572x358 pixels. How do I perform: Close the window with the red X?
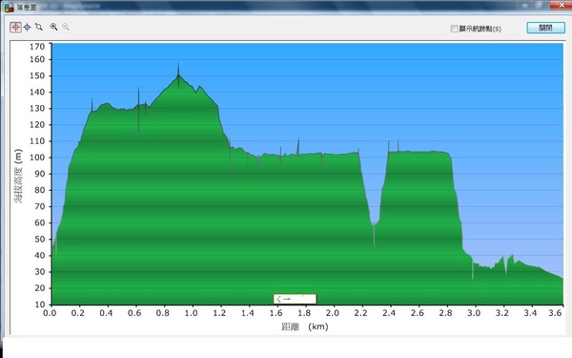(561, 5)
